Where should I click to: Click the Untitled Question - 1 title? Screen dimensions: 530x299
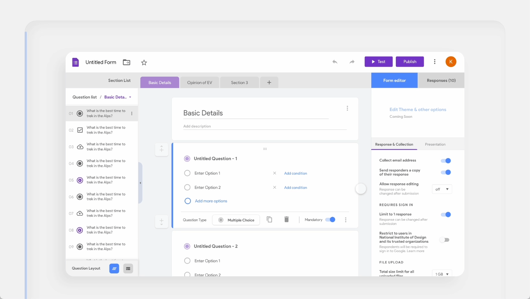216,159
